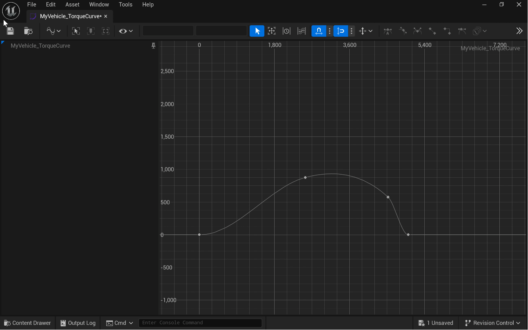The width and height of the screenshot is (528, 330).
Task: Select the arrow Selection tool
Action: [x=257, y=31]
